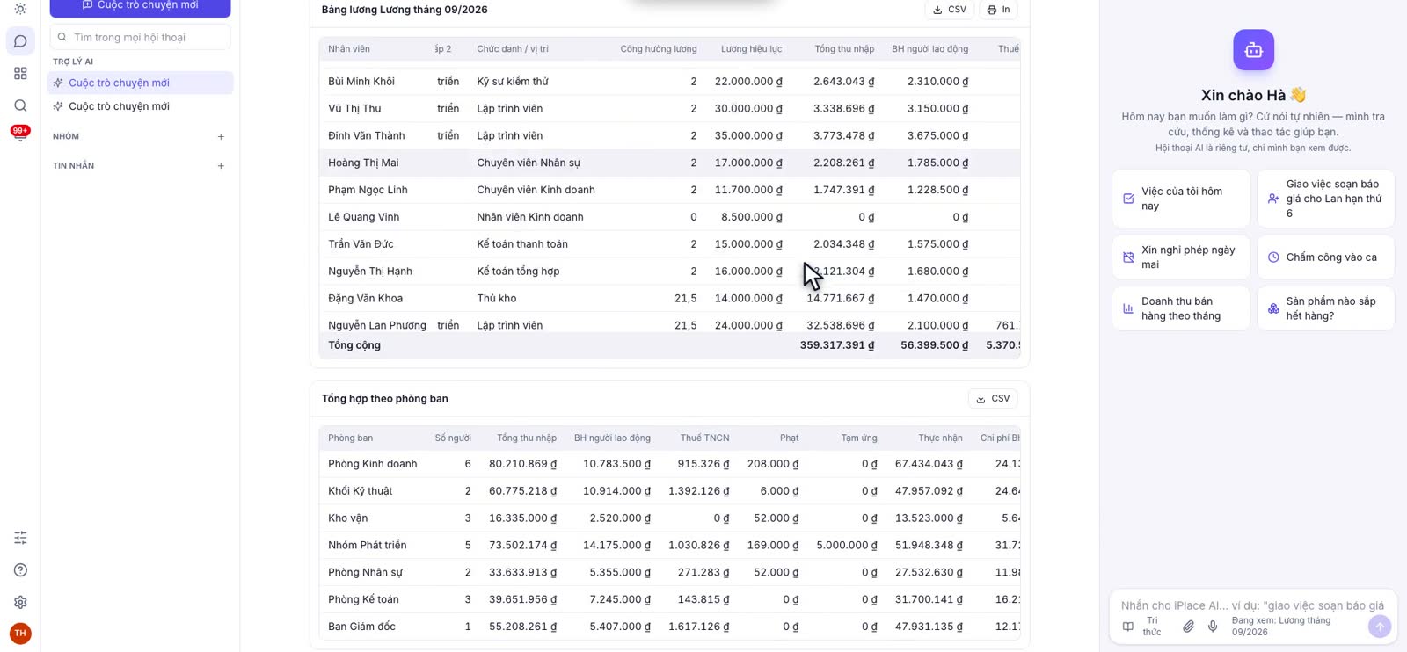Click the Tổng thu nhập payroll column header
The height and width of the screenshot is (652, 1407).
point(844,49)
